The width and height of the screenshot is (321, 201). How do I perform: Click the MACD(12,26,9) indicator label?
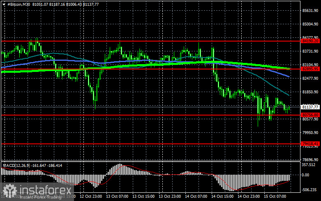[16, 165]
